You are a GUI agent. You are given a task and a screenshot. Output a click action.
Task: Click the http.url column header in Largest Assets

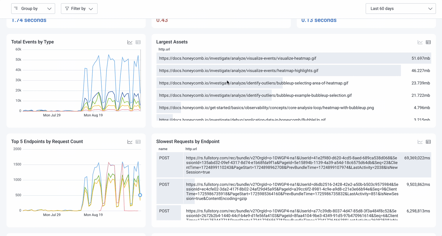(164, 49)
